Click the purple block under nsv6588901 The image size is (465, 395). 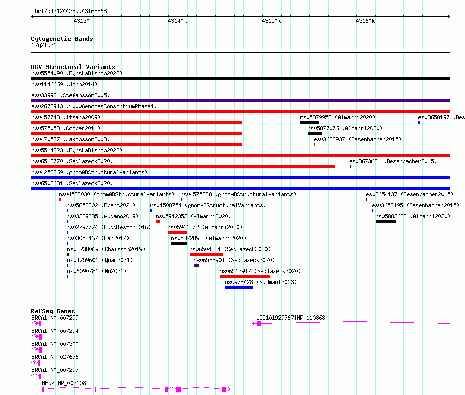point(196,265)
